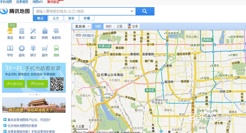Click the 六里桥 subway transfer marker
Viewport: 246px width, 133px height.
click(x=161, y=70)
